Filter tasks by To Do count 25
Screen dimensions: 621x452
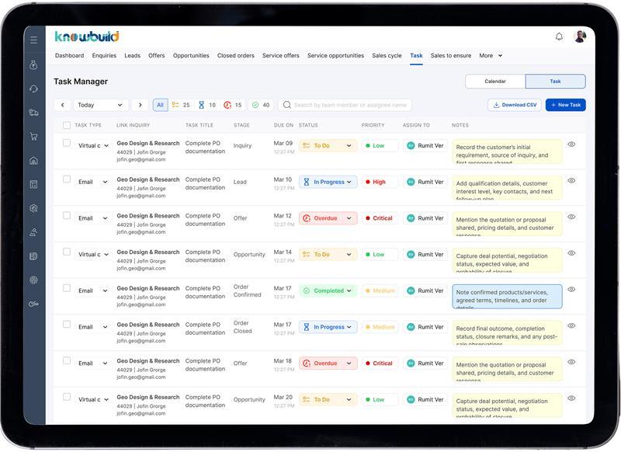(181, 105)
